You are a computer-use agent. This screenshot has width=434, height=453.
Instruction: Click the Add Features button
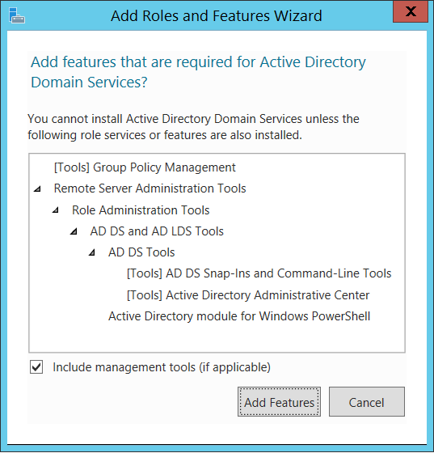coord(279,402)
